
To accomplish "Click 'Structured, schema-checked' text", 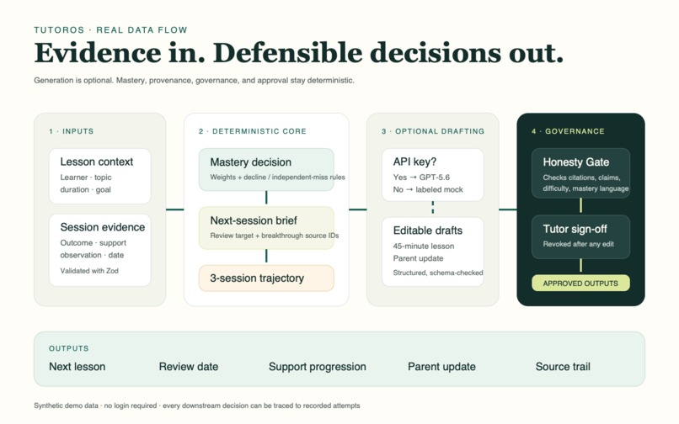I will (438, 273).
